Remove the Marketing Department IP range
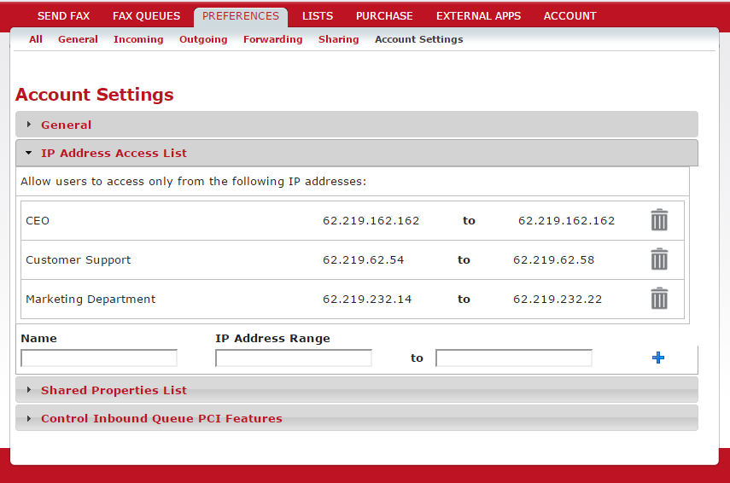 click(659, 299)
